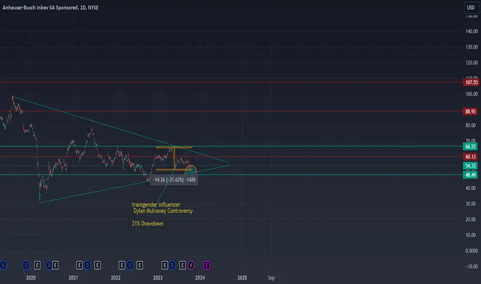Open the earnings 'E' marker just after 2020 label
The height and width of the screenshot is (284, 481).
pos(37,265)
